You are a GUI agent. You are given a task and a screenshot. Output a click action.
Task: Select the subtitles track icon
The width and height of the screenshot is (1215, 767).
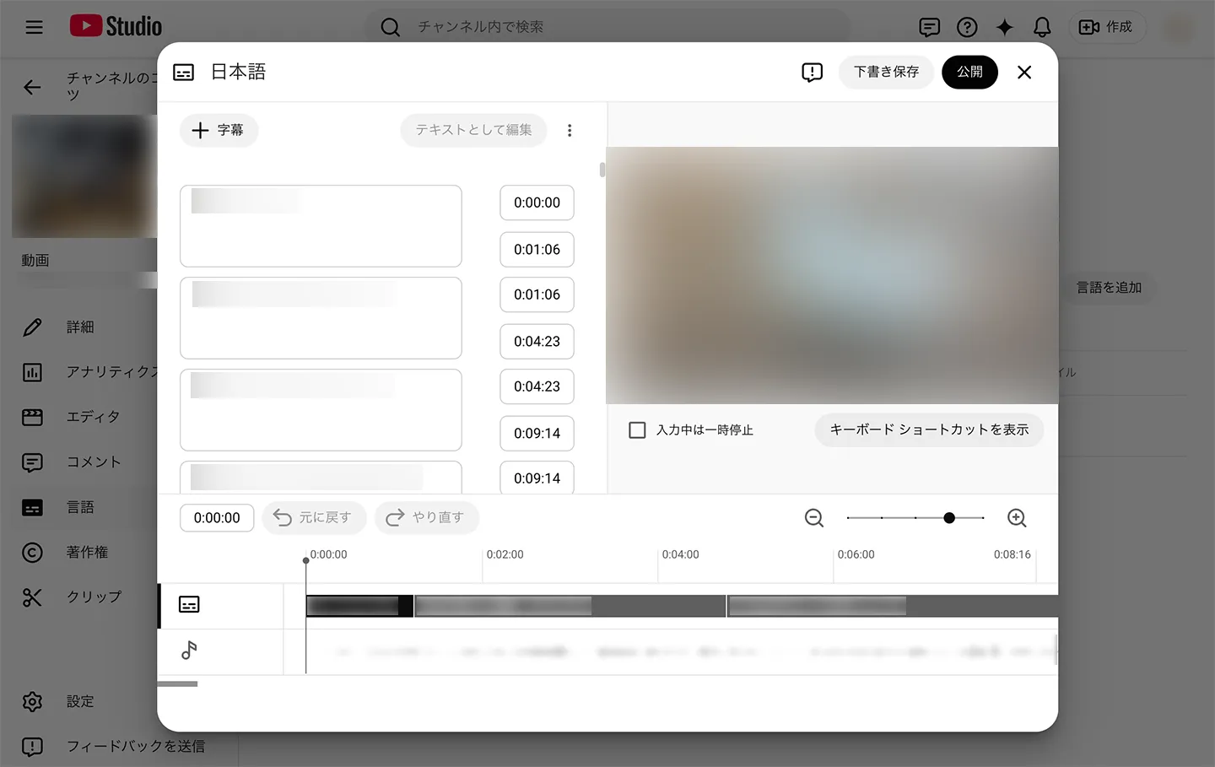pyautogui.click(x=189, y=605)
